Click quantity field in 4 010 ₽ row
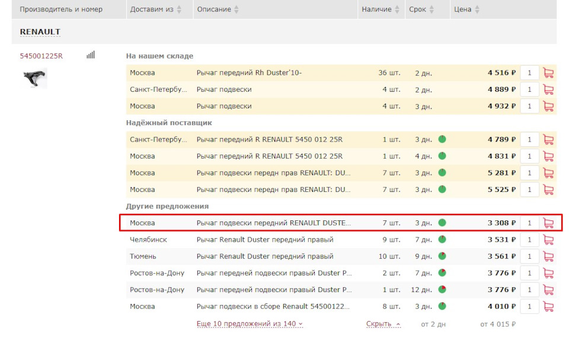The image size is (569, 340). click(529, 306)
